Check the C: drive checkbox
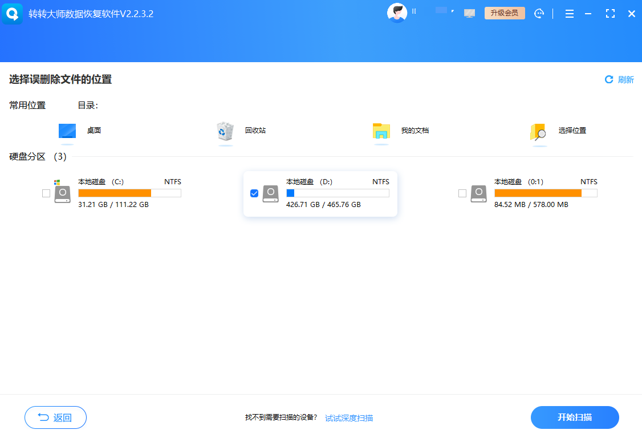The image size is (642, 438). tap(46, 193)
